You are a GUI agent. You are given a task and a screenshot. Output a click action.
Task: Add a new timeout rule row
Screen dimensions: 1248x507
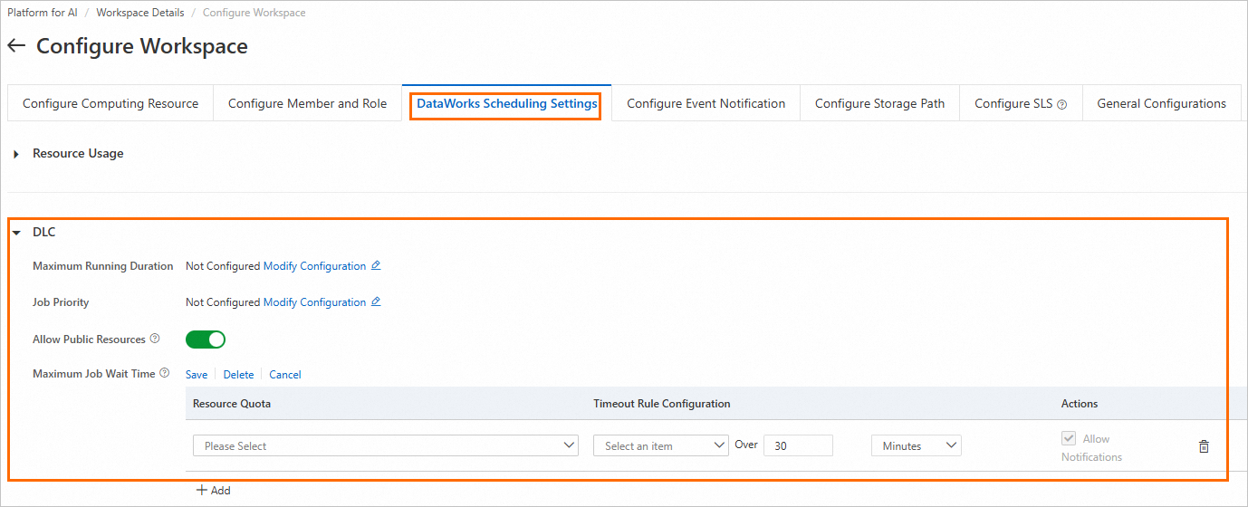[214, 491]
